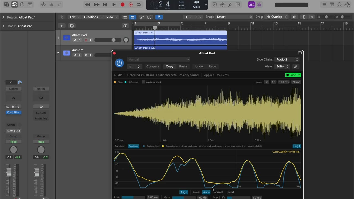Enable the Solo S button in control bar
354x199 pixels.
[238, 4]
